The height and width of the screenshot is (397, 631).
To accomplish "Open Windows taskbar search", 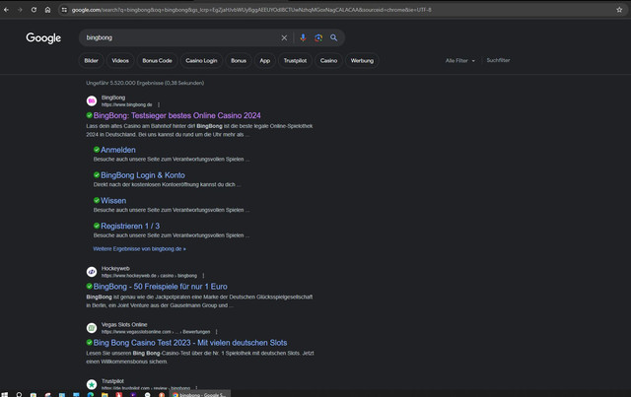I will click(19, 395).
